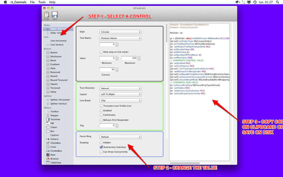This screenshot has width=283, height=177.
Task: Toggle the Enabled checkbox
Action: point(101,110)
